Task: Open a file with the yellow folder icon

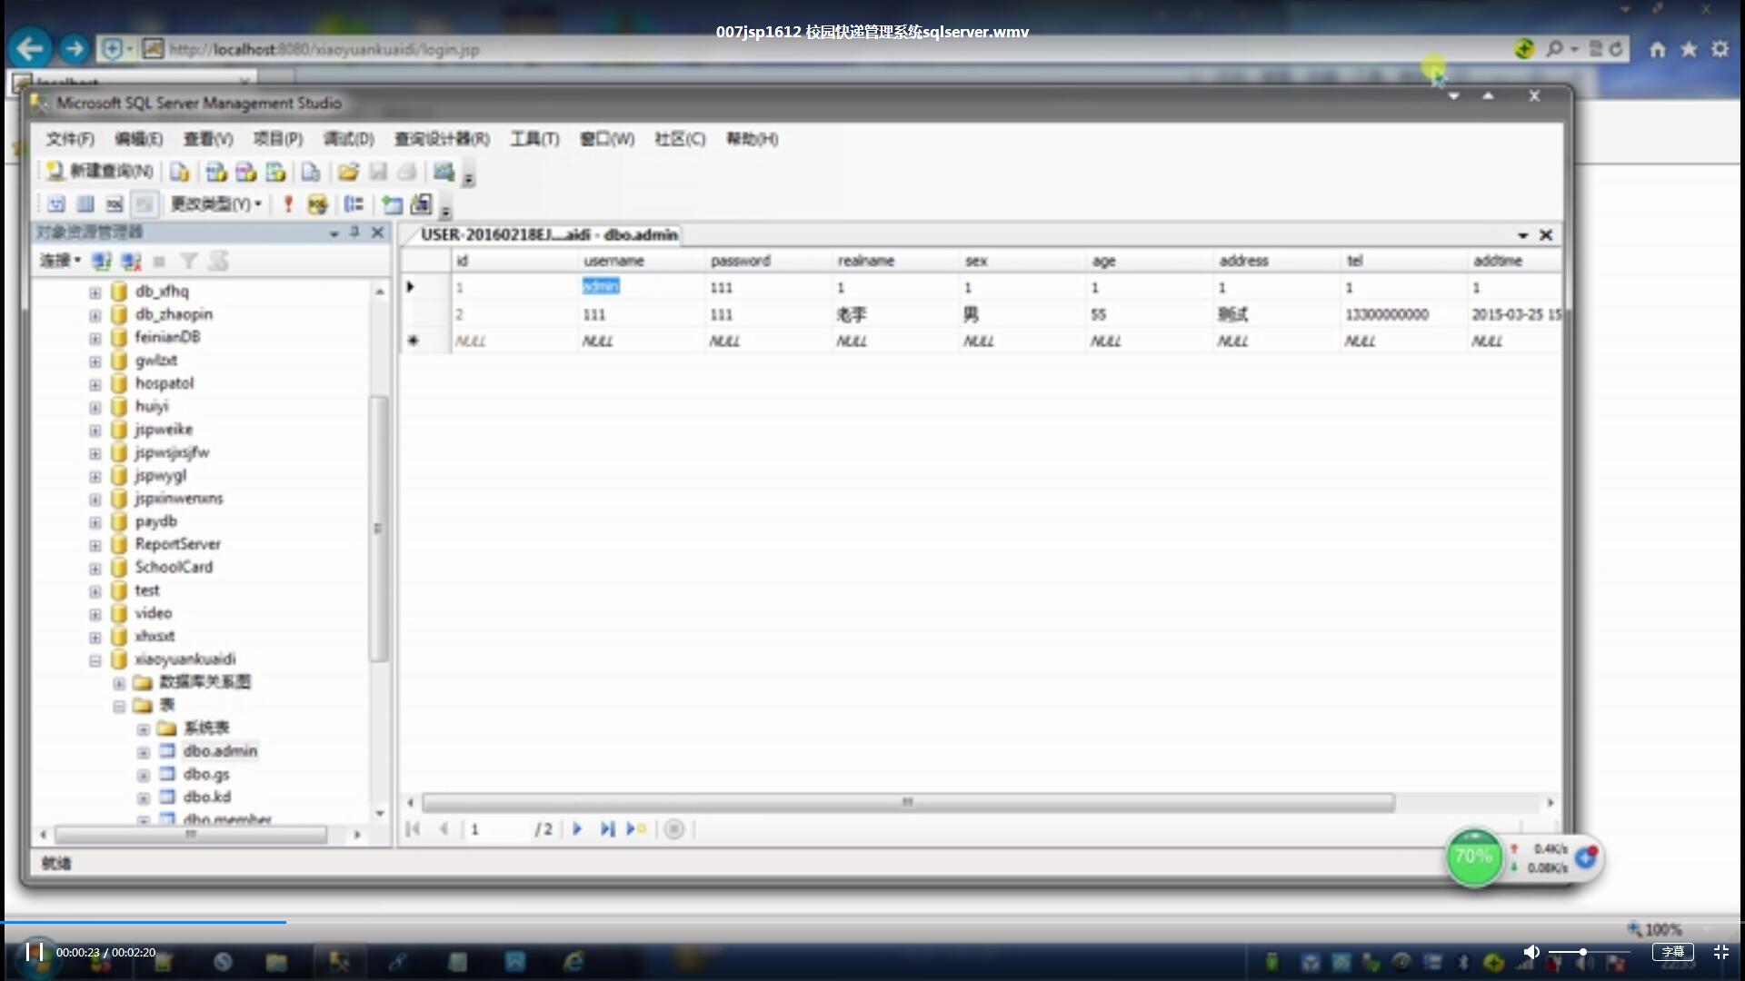Action: click(348, 172)
